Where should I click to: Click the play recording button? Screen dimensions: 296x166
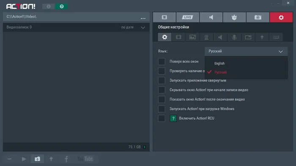click(24, 159)
